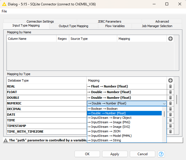This screenshot has height=160, width=186.
Task: Collapse the NUMERIC mapping dropdown arrow
Action: tap(164, 104)
